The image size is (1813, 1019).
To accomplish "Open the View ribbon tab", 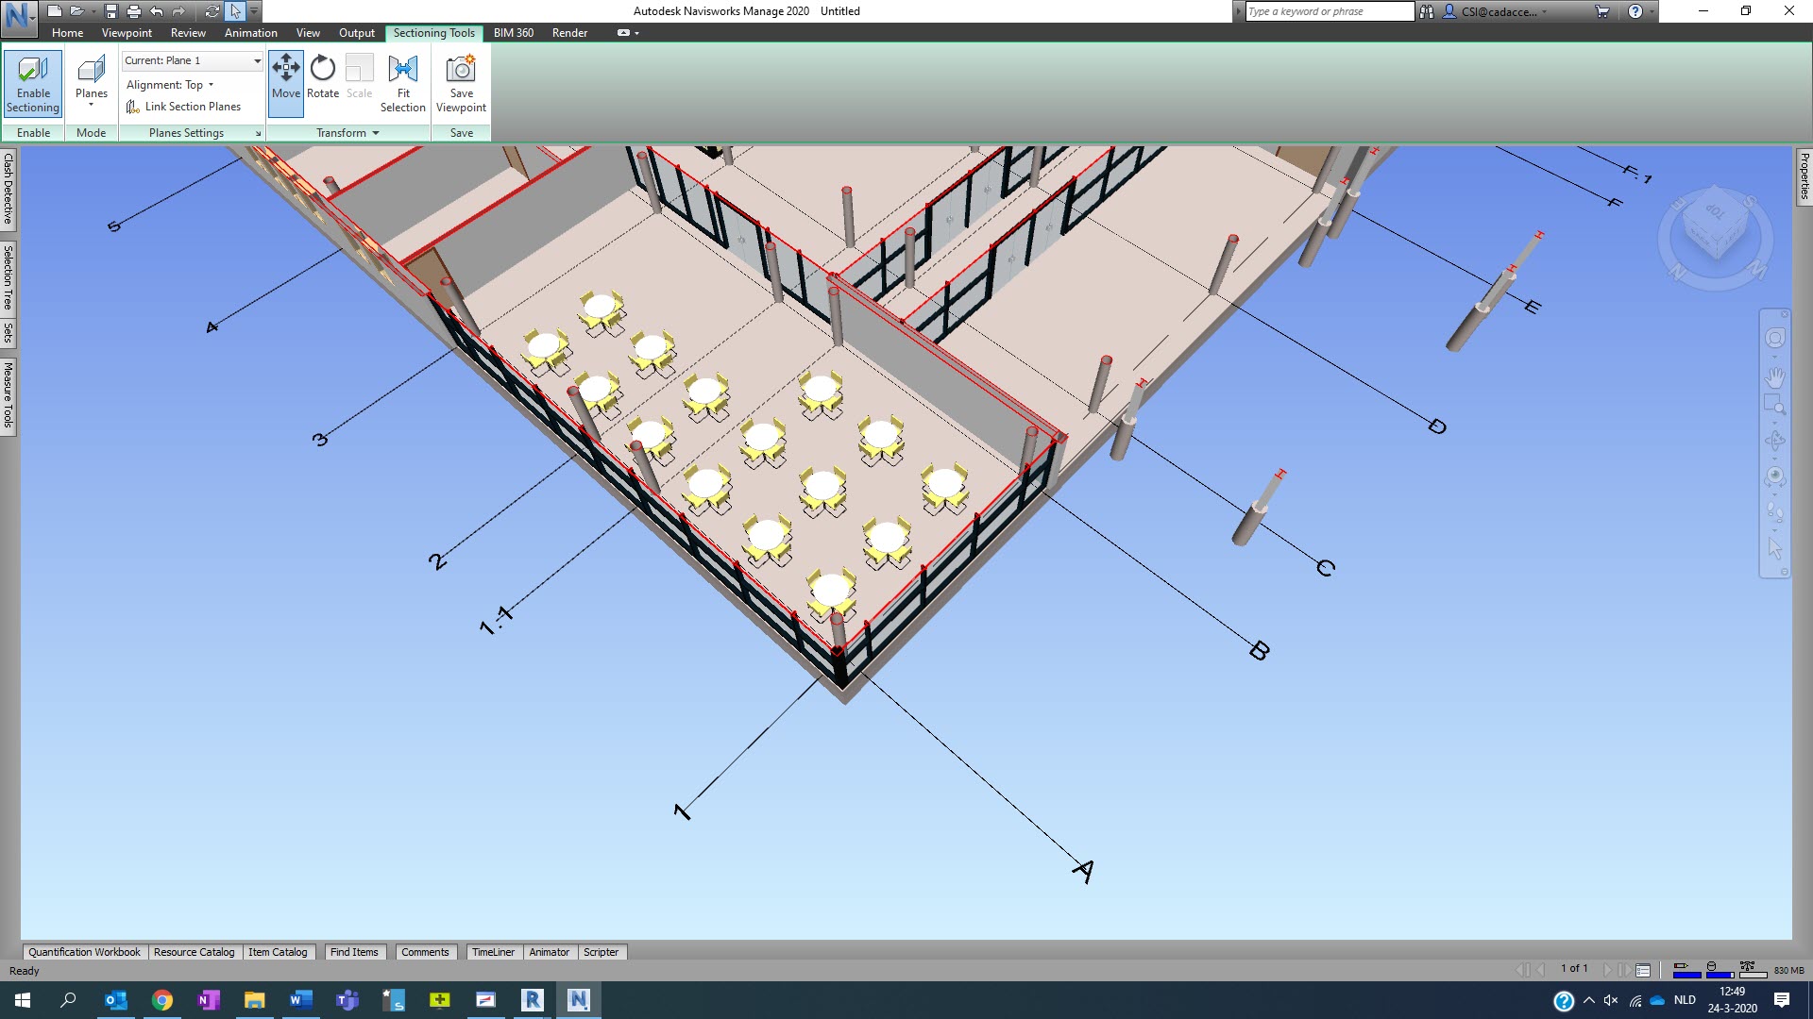I will click(308, 33).
